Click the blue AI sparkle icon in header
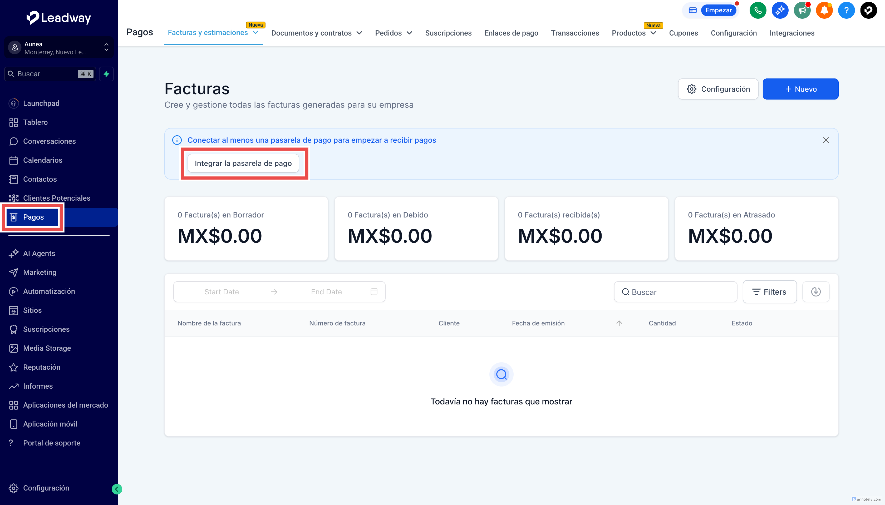The image size is (885, 505). [x=780, y=11]
